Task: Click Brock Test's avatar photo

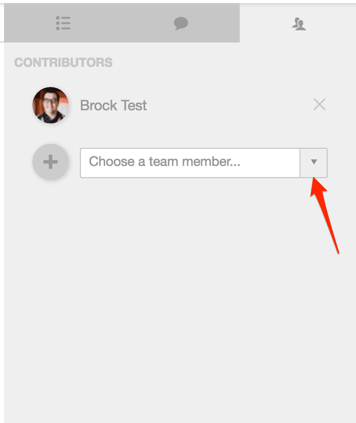Action: 51,105
